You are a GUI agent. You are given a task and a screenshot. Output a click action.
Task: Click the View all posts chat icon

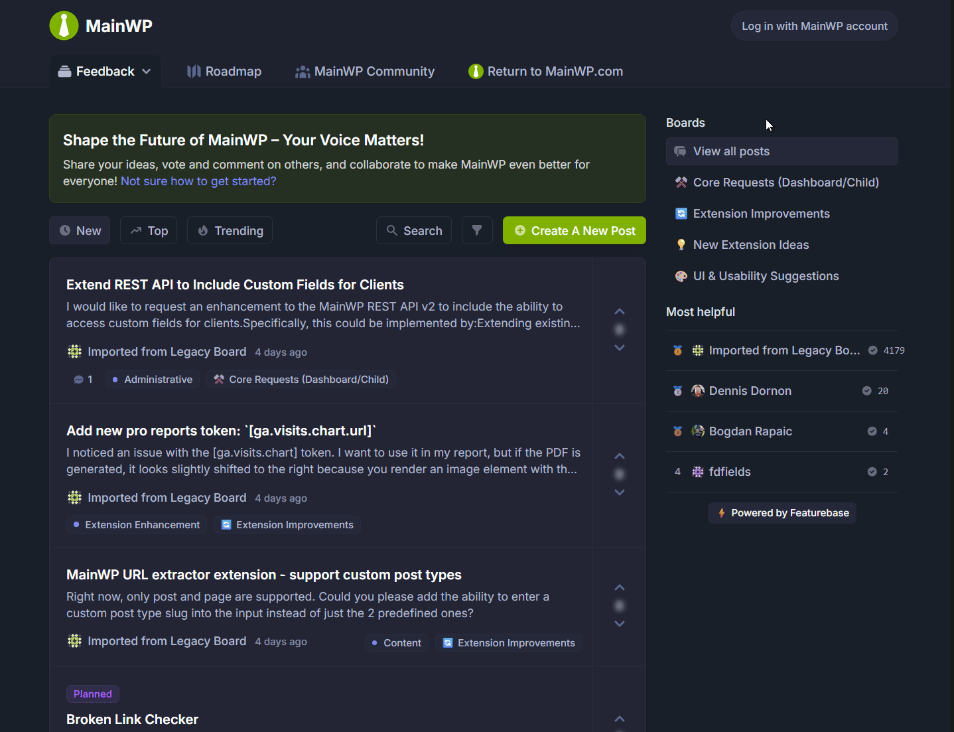point(680,151)
